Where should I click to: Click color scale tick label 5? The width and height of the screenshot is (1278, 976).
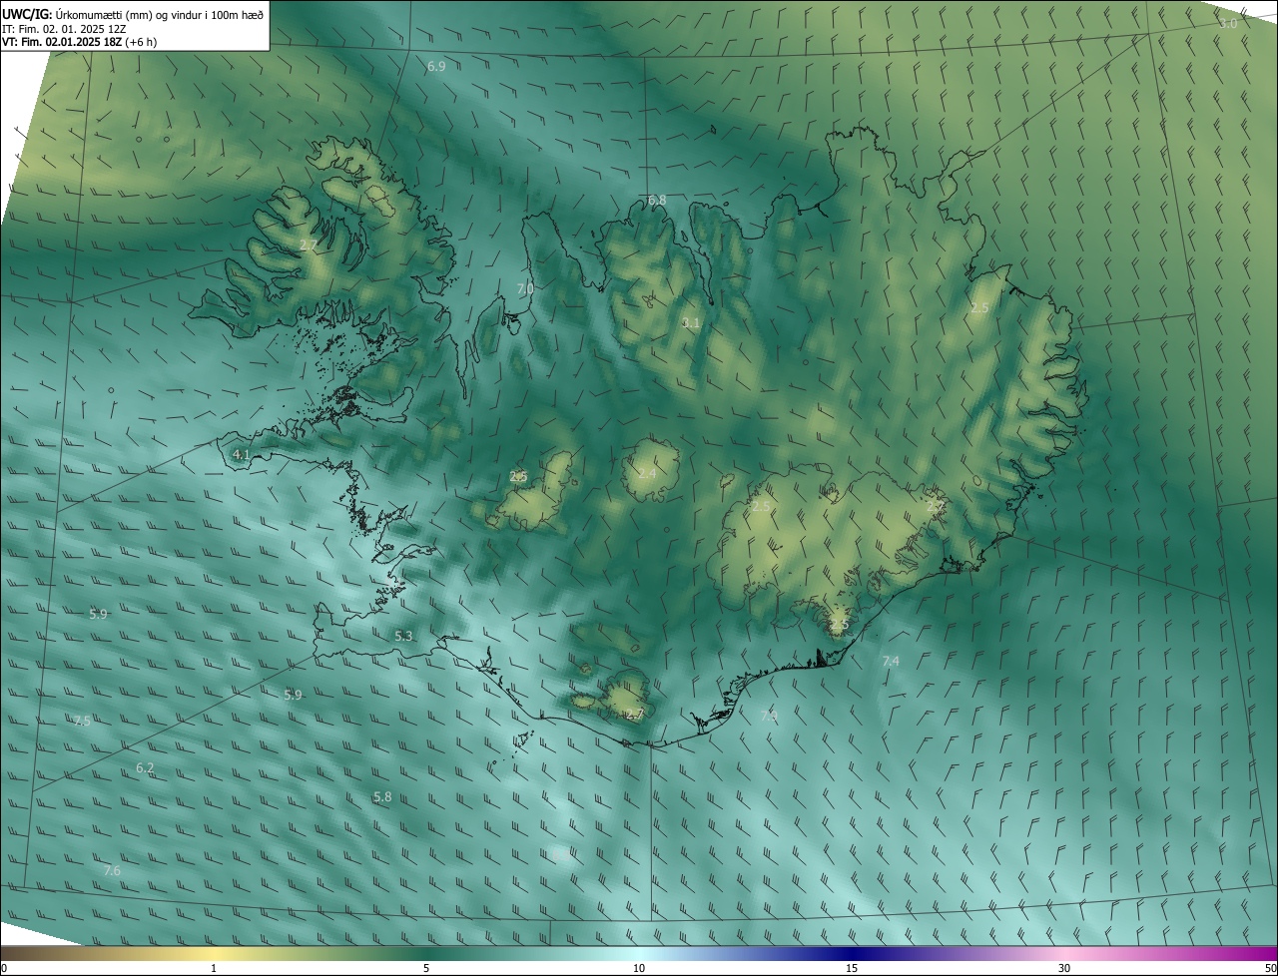coord(426,969)
